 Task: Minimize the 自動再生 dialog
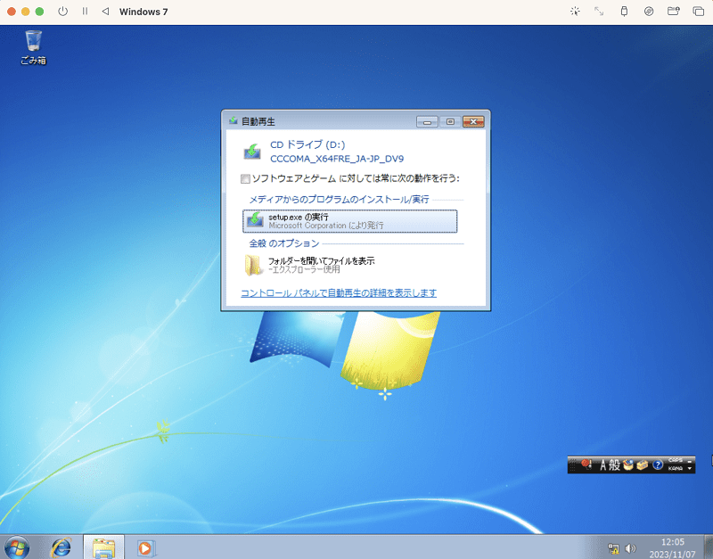pos(427,121)
